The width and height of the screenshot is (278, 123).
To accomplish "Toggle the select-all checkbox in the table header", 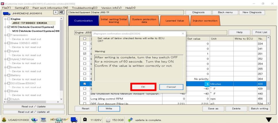I will tap(85, 38).
